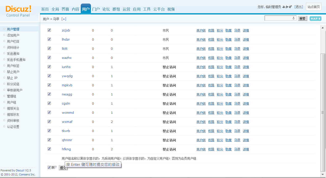
Task: Switch to the 运营 tab
Action: coord(127,9)
